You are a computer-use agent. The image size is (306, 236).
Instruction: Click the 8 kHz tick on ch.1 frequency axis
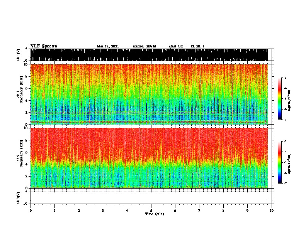click(27, 76)
